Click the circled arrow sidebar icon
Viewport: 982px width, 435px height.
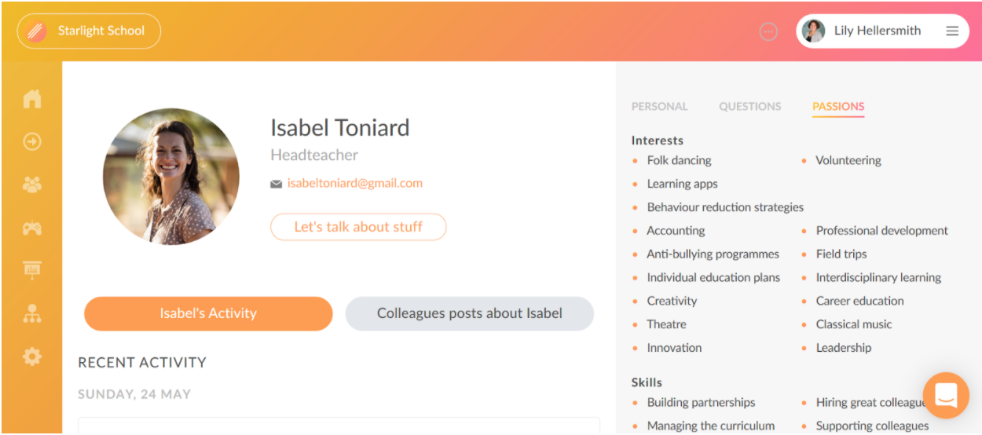point(31,142)
